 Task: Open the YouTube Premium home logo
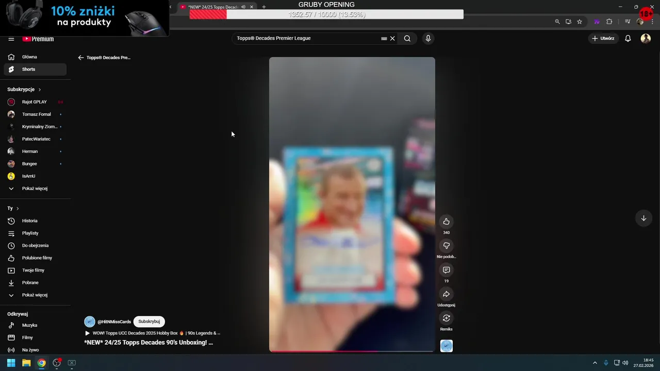[38, 39]
